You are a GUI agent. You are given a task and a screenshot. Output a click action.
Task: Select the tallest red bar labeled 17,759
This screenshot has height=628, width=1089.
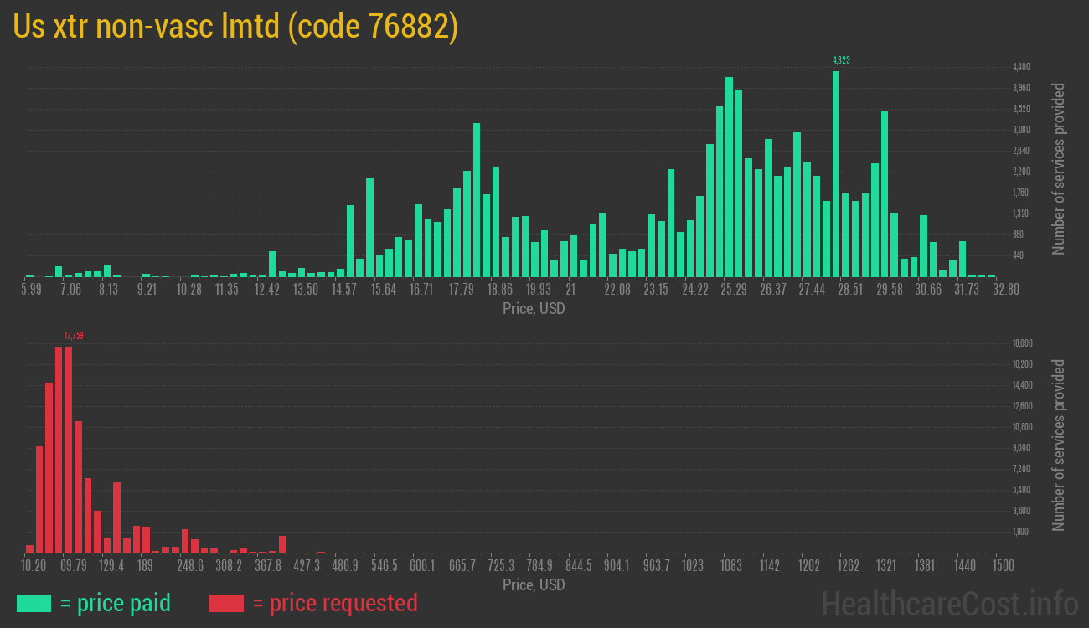(68, 449)
